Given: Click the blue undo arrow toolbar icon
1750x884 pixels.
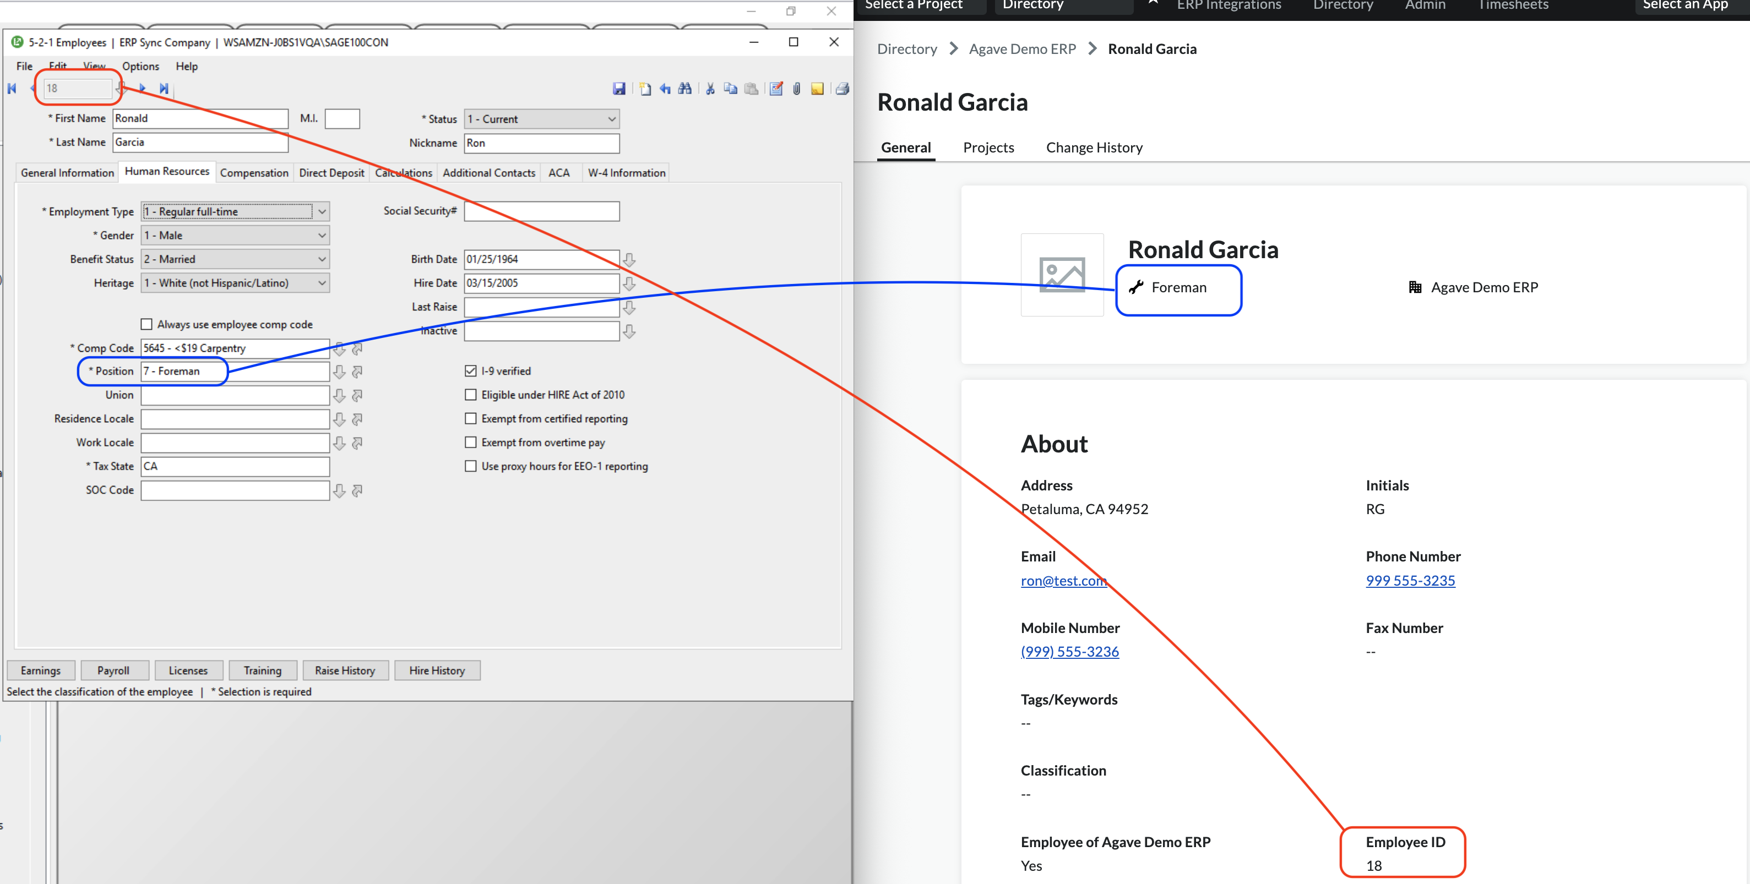Looking at the screenshot, I should pos(665,88).
